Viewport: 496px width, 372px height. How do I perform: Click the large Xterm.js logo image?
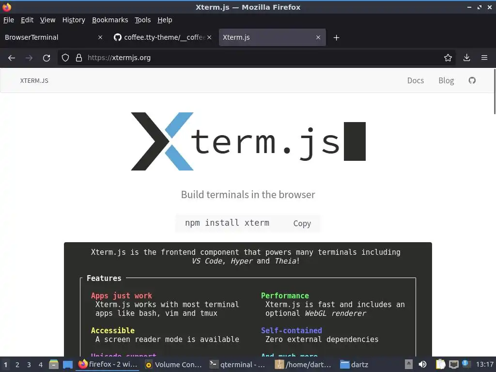pos(248,141)
